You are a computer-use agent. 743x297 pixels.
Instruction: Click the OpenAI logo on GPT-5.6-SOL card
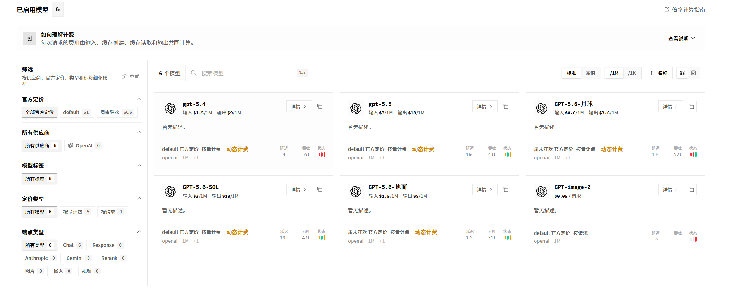(x=170, y=191)
